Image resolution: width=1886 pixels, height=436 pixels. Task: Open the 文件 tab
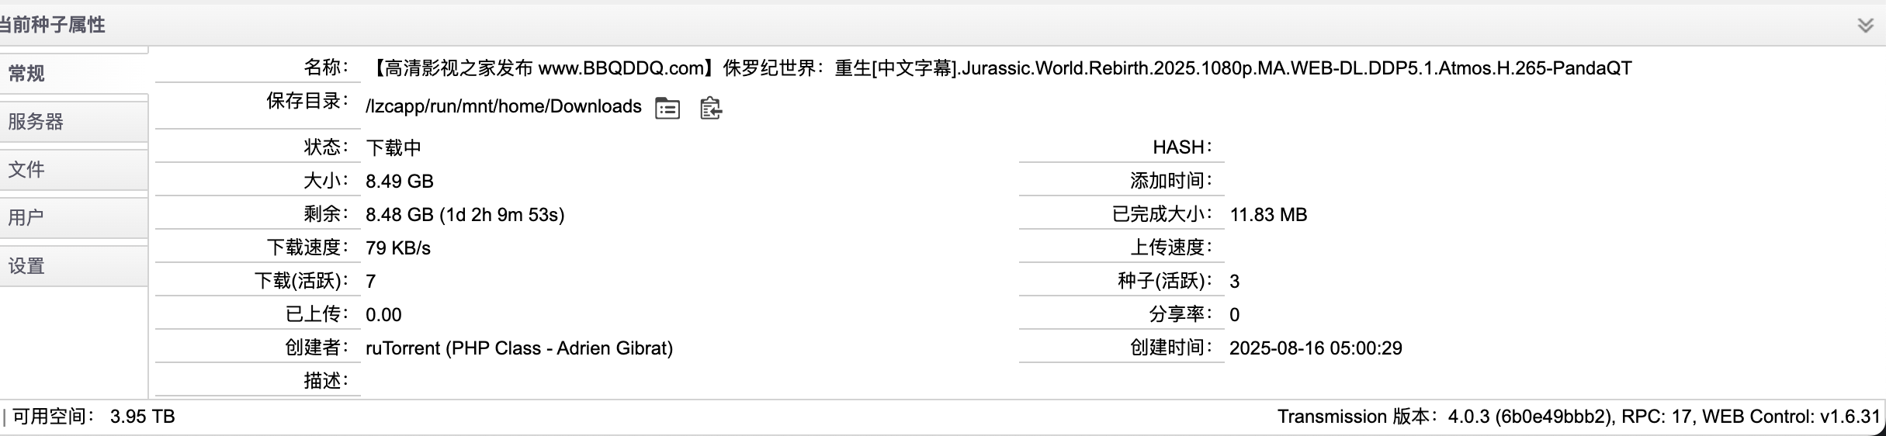pyautogui.click(x=74, y=170)
